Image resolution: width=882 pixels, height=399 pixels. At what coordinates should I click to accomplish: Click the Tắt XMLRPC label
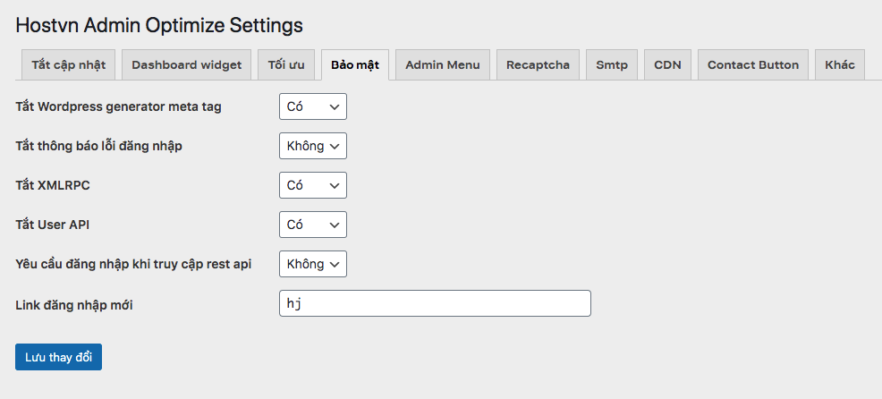point(53,185)
